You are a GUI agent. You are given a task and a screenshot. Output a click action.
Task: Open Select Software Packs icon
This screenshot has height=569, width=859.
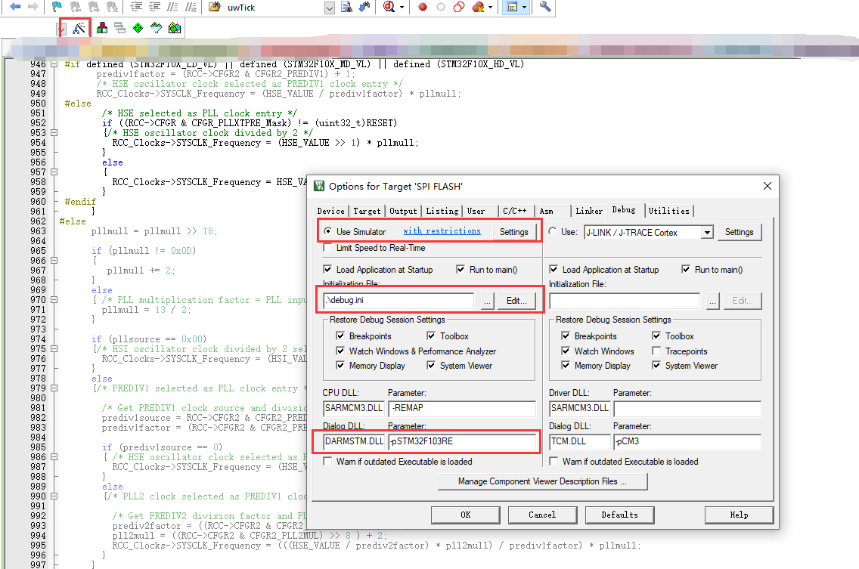tap(157, 28)
